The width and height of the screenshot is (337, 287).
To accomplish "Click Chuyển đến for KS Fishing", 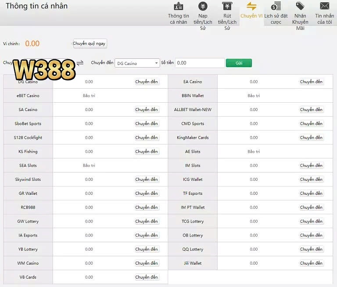I will (147, 151).
